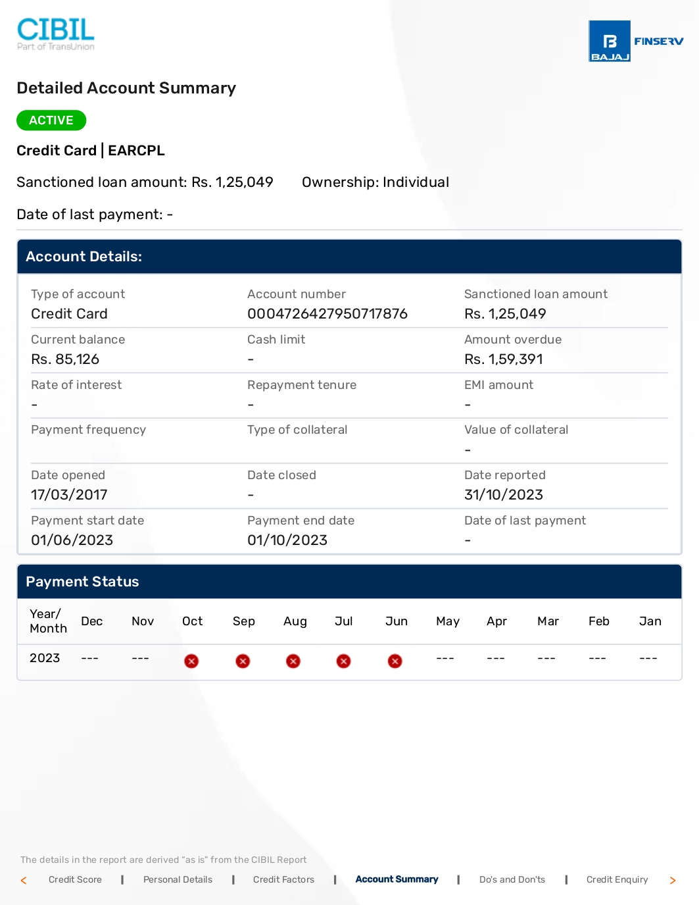Click the July 2023 missed payment icon

(x=343, y=661)
